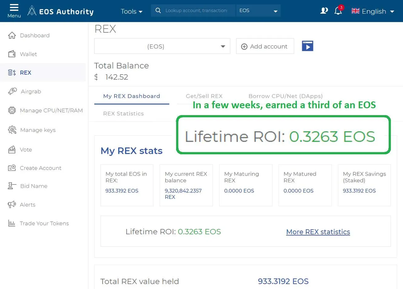403x289 pixels.
Task: Open the EOS chain selector dropdown
Action: pyautogui.click(x=258, y=11)
